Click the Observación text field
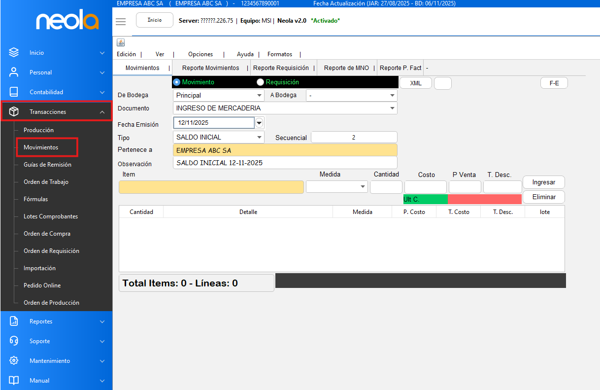600x390 pixels. 285,163
